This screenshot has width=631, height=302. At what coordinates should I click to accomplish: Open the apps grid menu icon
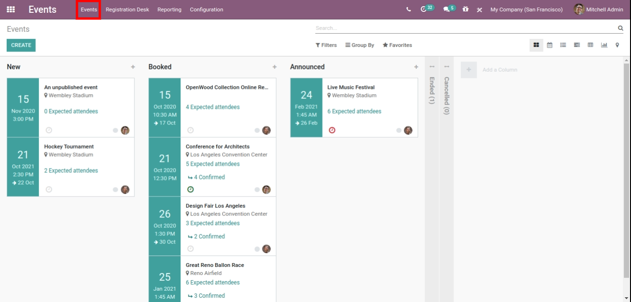click(10, 9)
